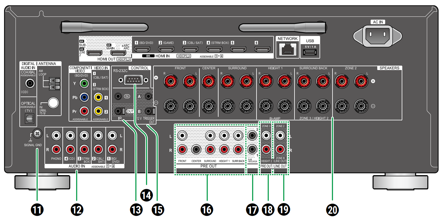
Task: Click the IR IN jack
Action: [x=118, y=96]
